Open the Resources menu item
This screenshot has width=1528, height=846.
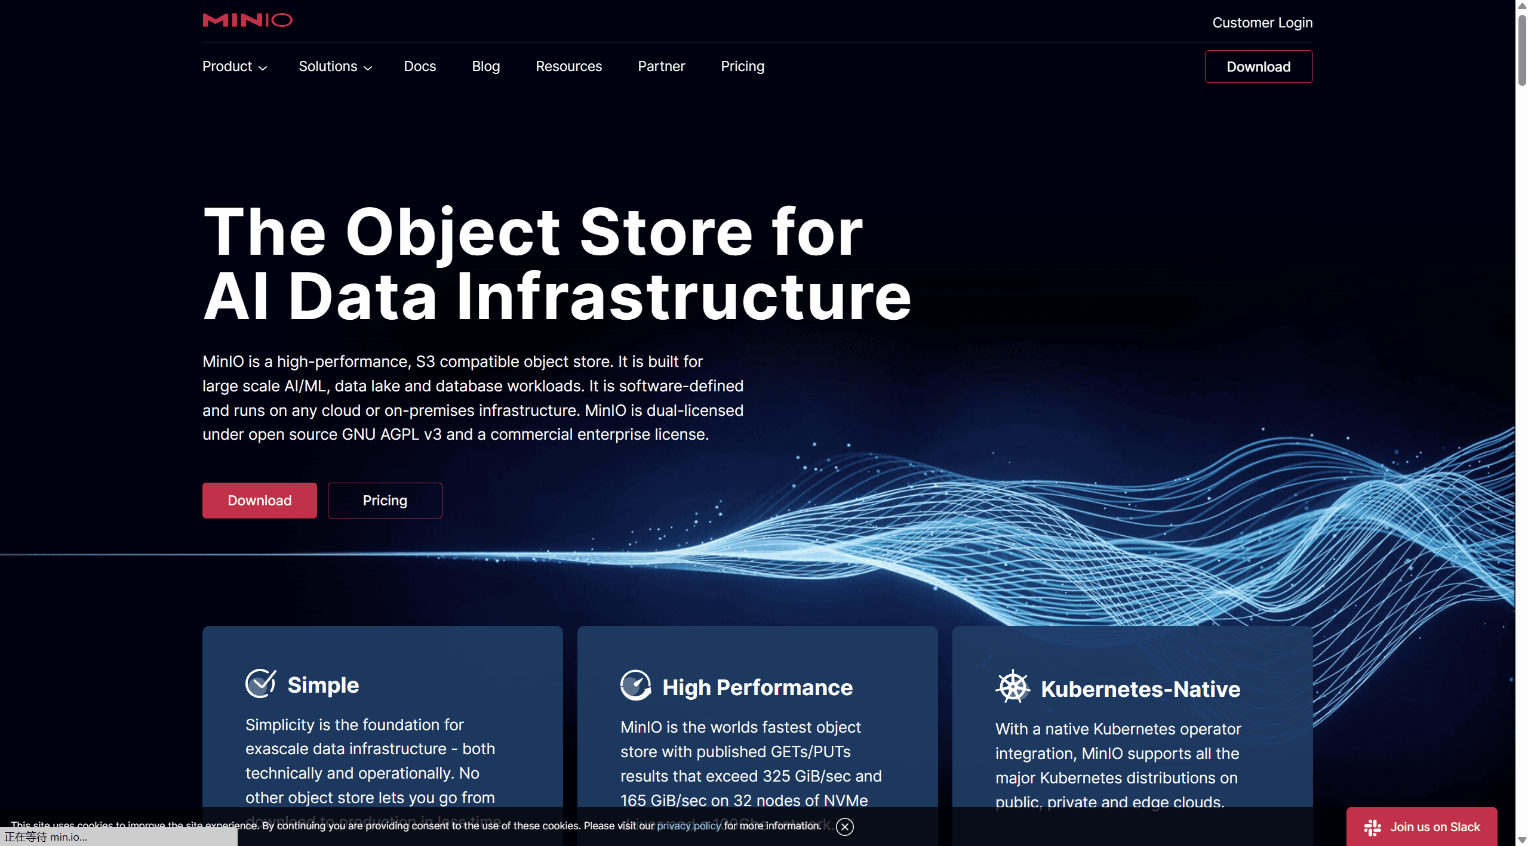pos(568,66)
